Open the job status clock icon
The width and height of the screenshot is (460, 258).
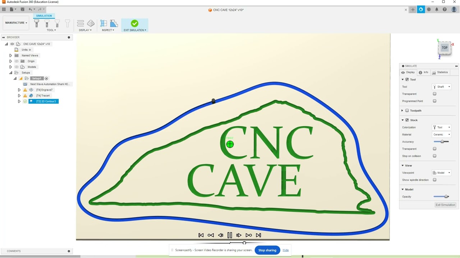point(429,10)
